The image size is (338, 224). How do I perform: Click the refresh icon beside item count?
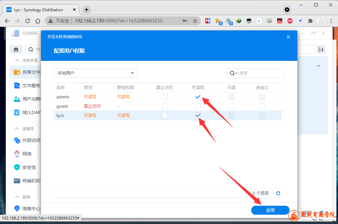click(278, 193)
